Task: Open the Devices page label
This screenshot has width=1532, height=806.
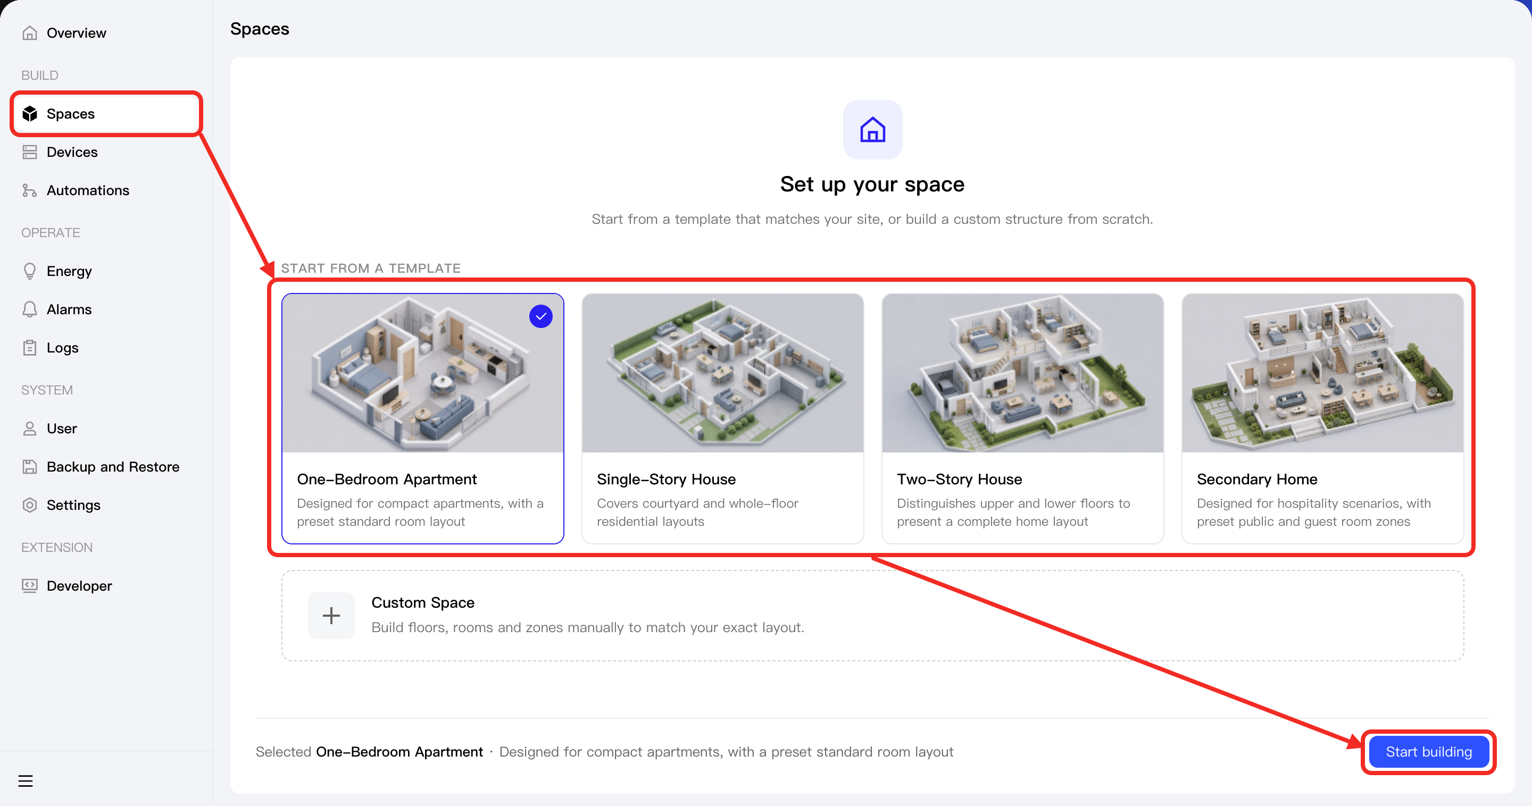Action: click(72, 152)
